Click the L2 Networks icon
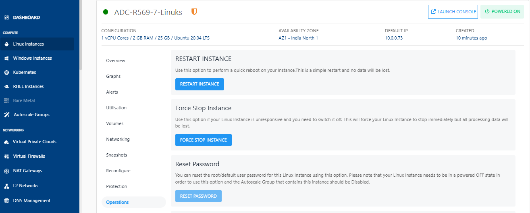This screenshot has width=530, height=213. point(6,186)
